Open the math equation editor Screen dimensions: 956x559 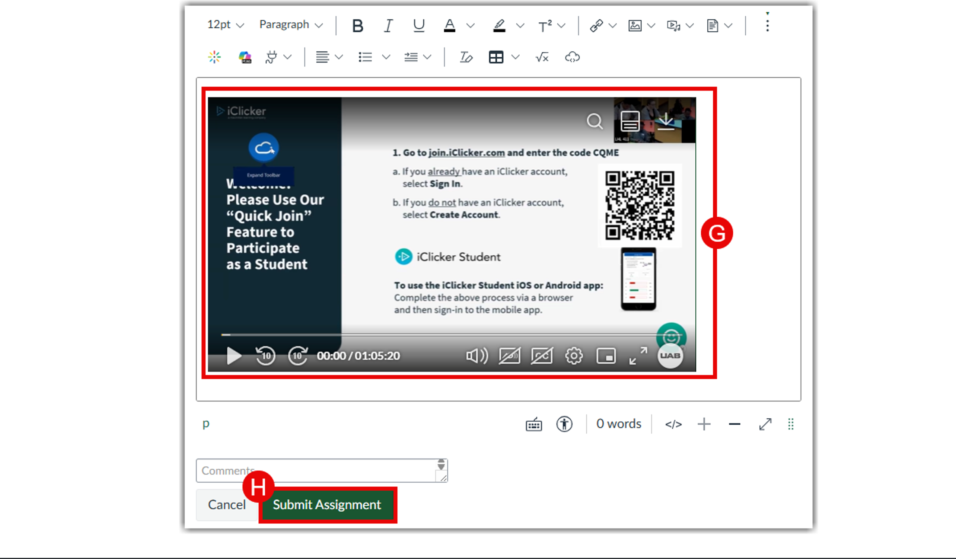click(542, 57)
